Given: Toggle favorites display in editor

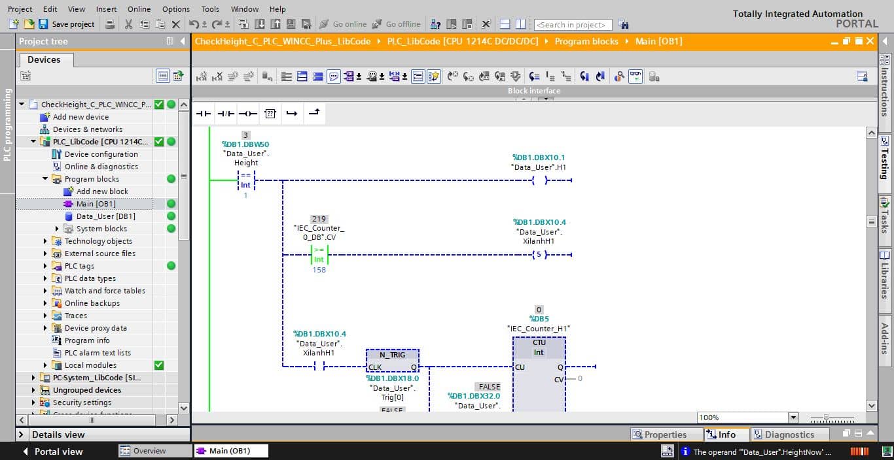Looking at the screenshot, I should tap(434, 76).
